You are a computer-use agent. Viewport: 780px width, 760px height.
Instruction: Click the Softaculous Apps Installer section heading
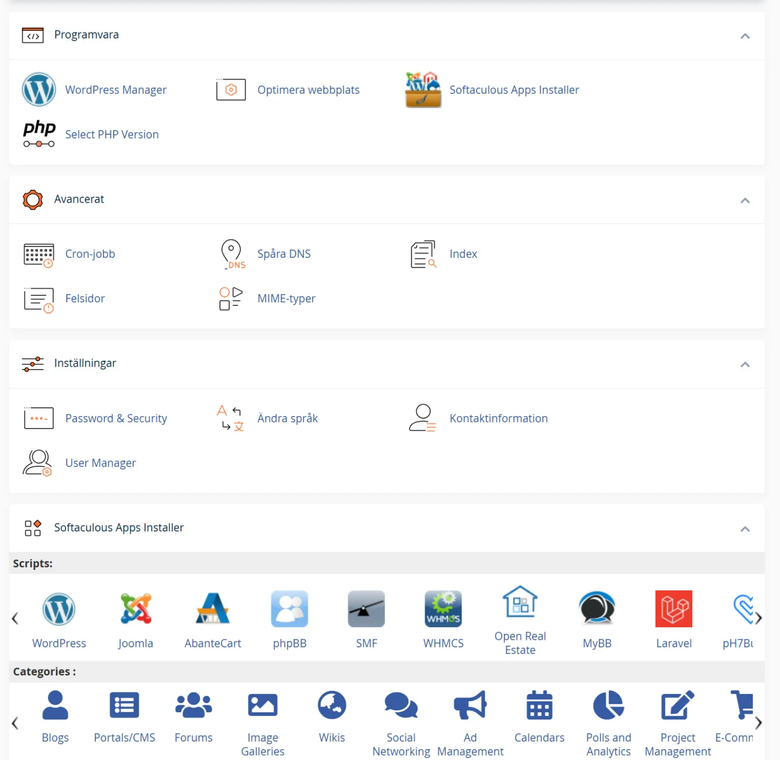click(119, 528)
